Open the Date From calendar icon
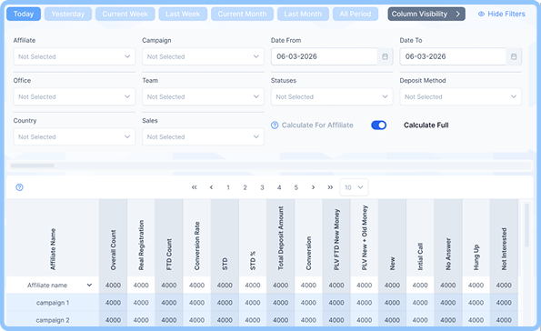Image resolution: width=541 pixels, height=331 pixels. coord(385,56)
